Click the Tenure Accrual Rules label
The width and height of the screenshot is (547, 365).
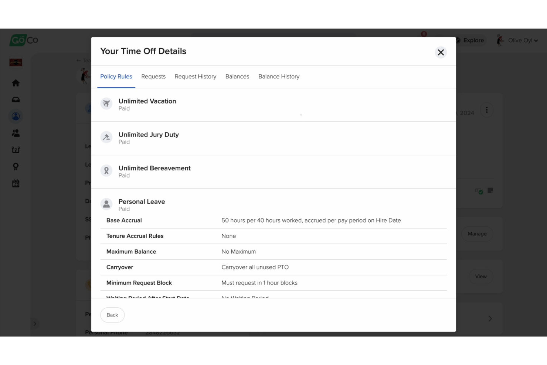[135, 236]
